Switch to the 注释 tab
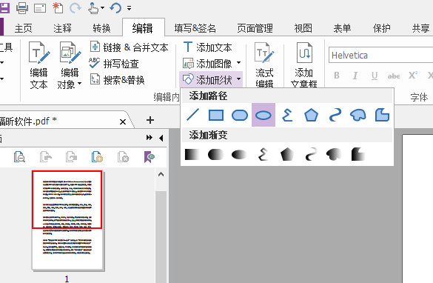This screenshot has height=283, width=433. [x=62, y=28]
